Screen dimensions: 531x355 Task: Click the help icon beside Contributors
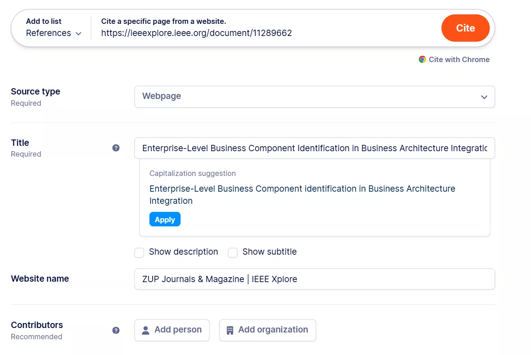coord(116,329)
